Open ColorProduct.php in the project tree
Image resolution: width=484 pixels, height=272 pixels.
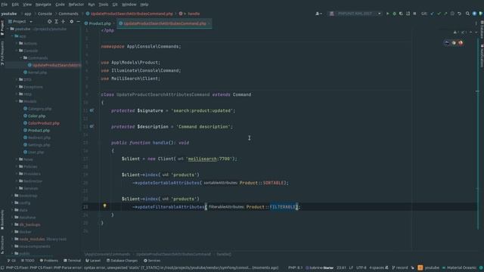44,123
